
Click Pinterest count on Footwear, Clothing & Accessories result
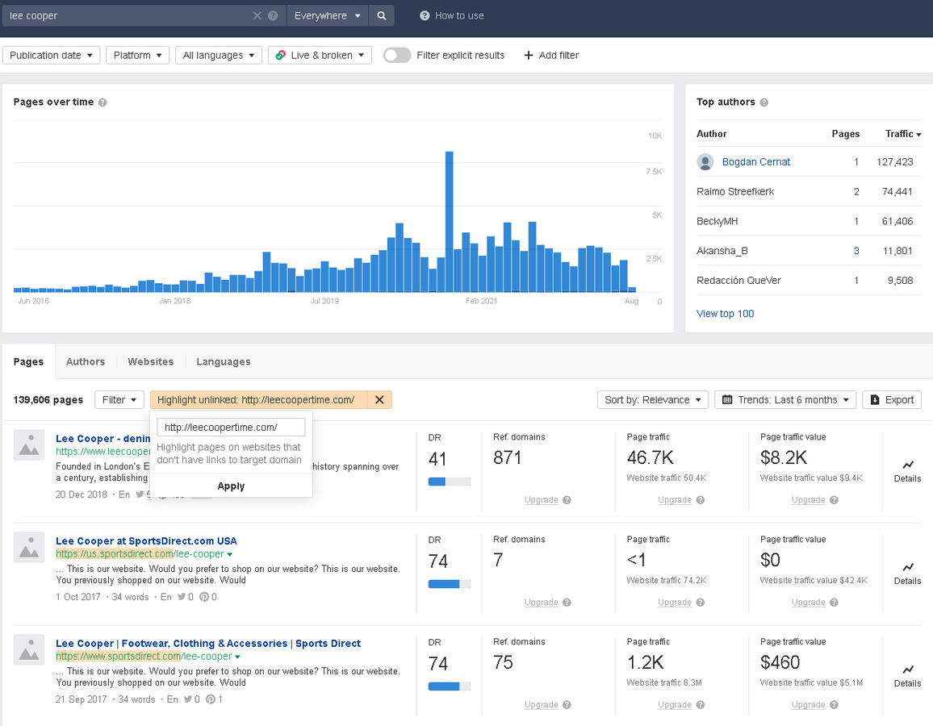coord(214,699)
